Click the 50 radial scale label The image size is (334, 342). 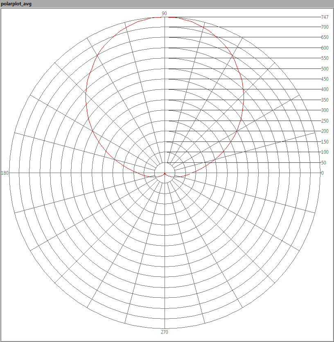323,163
